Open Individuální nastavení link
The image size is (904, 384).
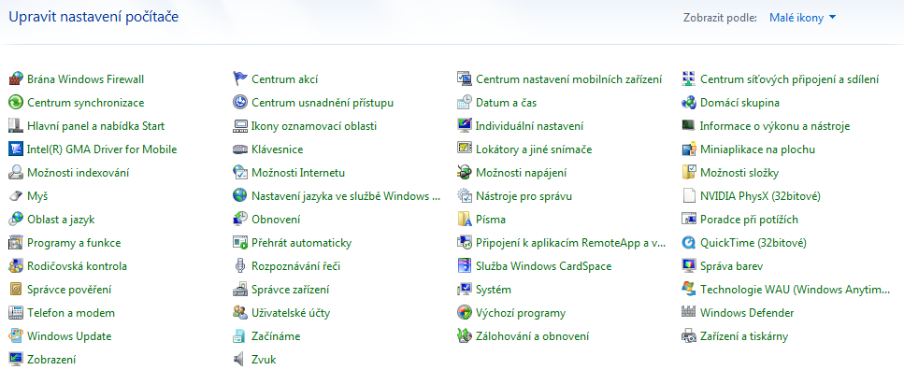pyautogui.click(x=529, y=126)
